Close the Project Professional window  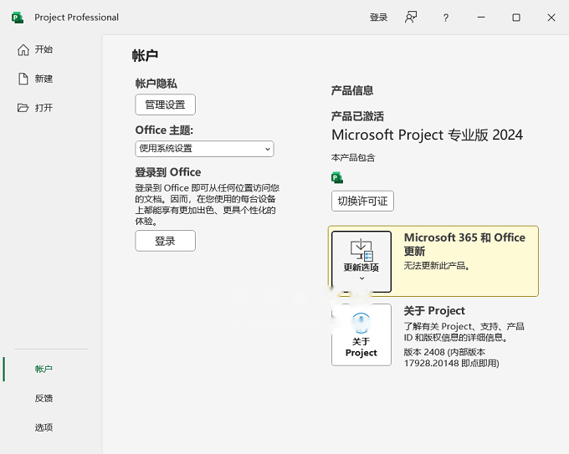tap(551, 18)
